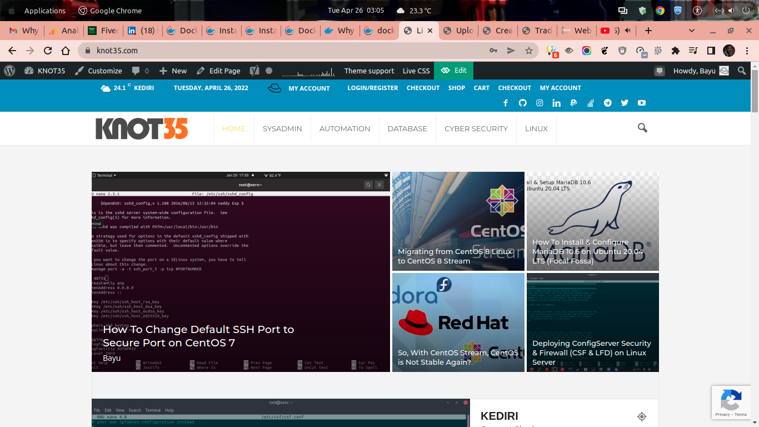This screenshot has width=759, height=427.
Task: Toggle the system volume indicator in top panel
Action: click(x=732, y=11)
